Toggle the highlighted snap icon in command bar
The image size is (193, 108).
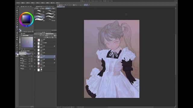pyautogui.click(x=86, y=5)
